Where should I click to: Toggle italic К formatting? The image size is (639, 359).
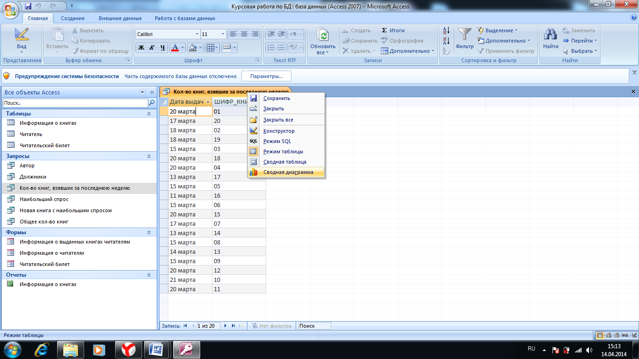coord(152,48)
